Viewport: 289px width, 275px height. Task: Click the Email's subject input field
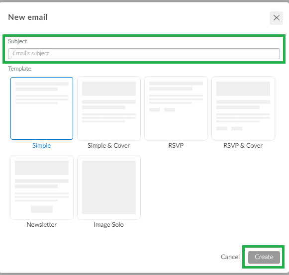[x=144, y=54]
